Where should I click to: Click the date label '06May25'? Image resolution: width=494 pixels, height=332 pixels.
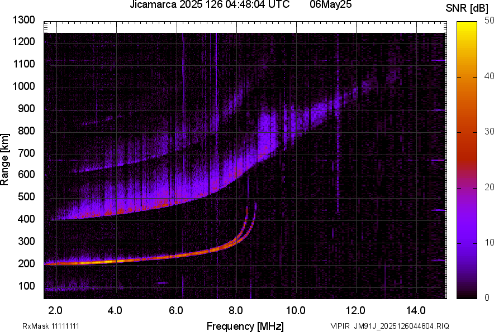(x=330, y=4)
